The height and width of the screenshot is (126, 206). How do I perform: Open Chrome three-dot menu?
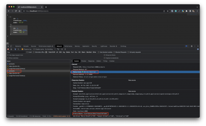(197, 11)
